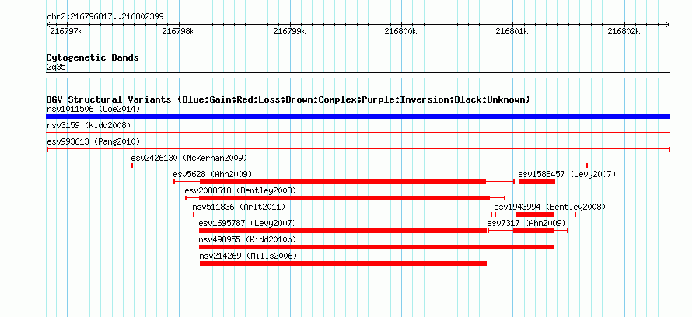This screenshot has width=692, height=317.
Task: Open the nsv1011506 (Coe2014) label
Action: (x=93, y=109)
